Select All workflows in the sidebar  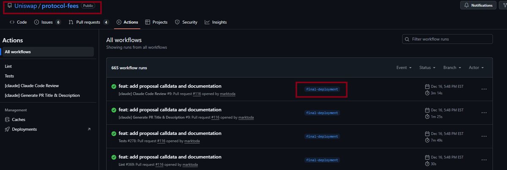click(x=47, y=52)
